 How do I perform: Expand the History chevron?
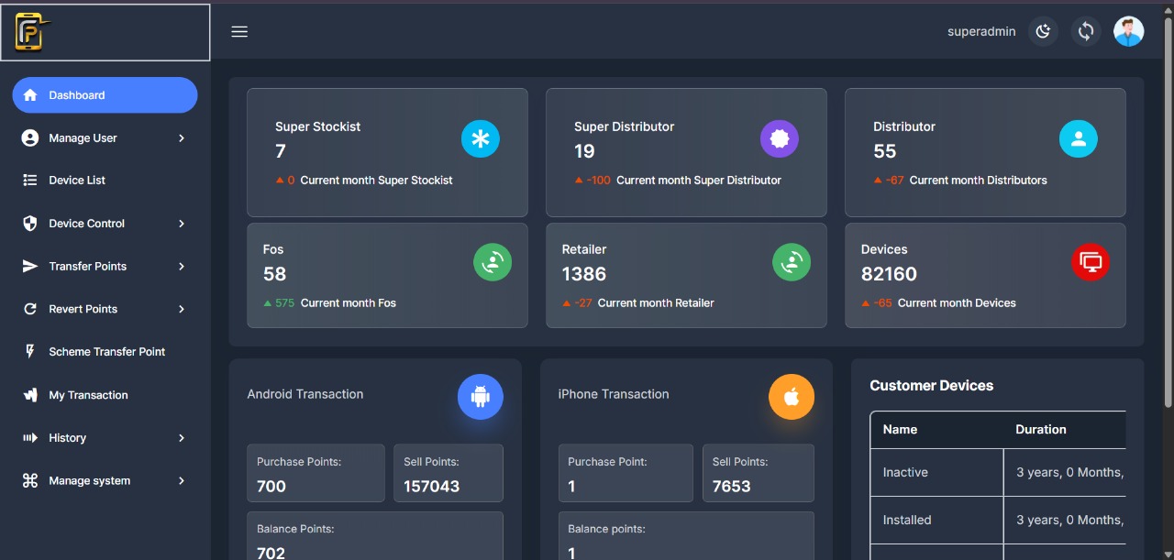[182, 438]
